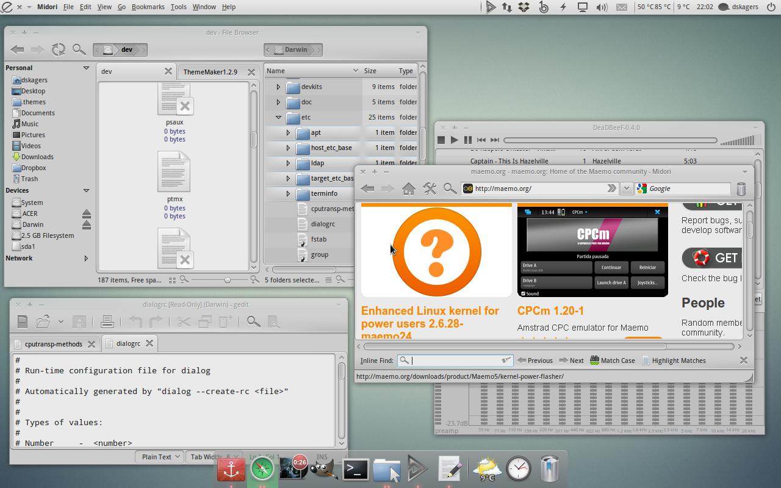781x488 pixels.
Task: Collapse the Personal sidebar section
Action: pos(86,68)
